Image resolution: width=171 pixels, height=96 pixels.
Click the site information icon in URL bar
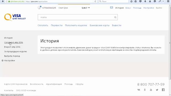tap(7, 1)
